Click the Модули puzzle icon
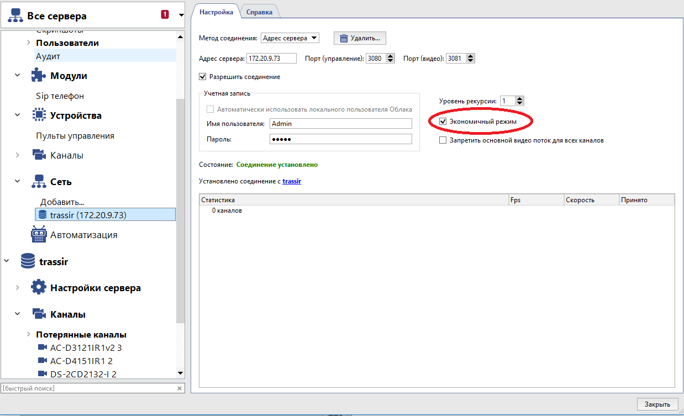Image resolution: width=684 pixels, height=416 pixels. tap(38, 75)
